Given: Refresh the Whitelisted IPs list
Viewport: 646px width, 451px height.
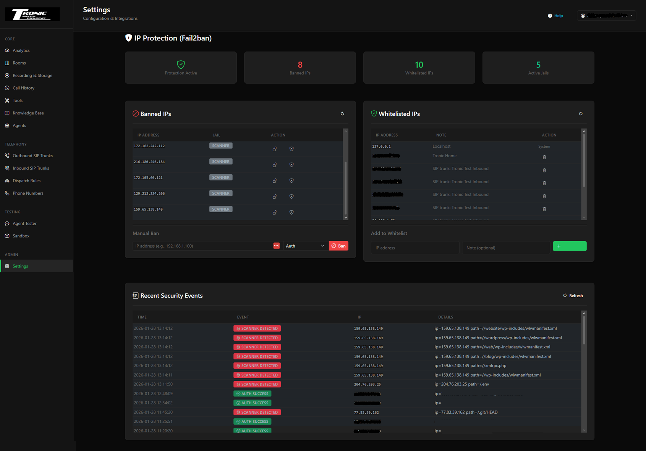Looking at the screenshot, I should (x=581, y=114).
